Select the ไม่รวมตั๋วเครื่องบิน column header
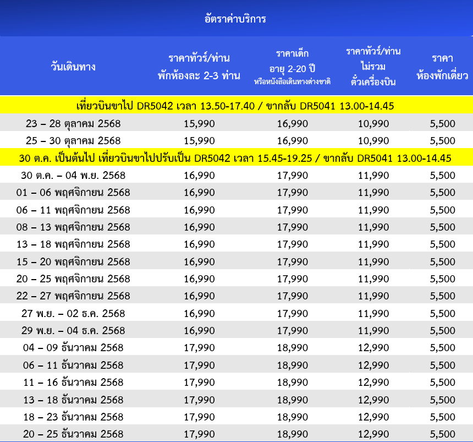The width and height of the screenshot is (473, 442). coord(373,67)
